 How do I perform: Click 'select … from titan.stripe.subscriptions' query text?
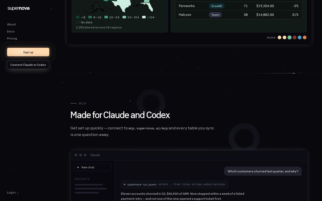(x=192, y=184)
